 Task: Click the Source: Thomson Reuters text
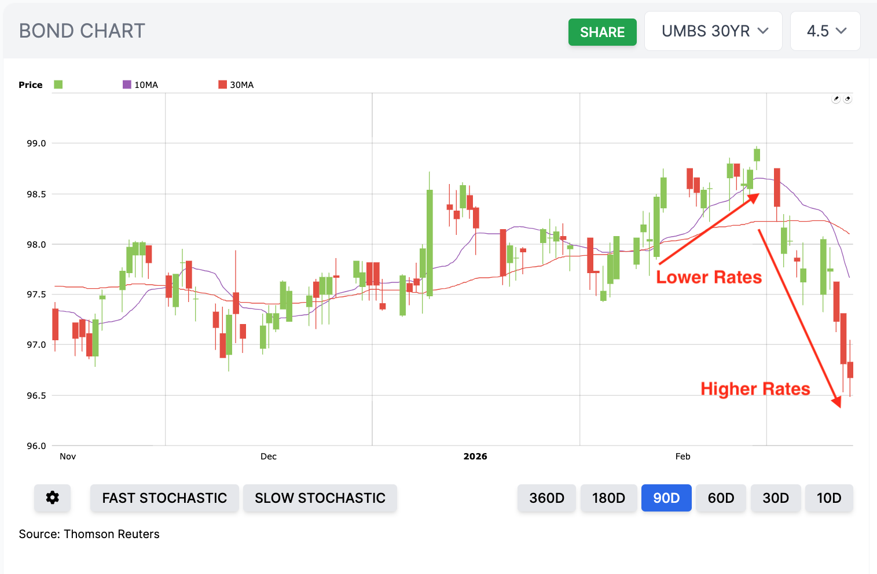pyautogui.click(x=89, y=534)
